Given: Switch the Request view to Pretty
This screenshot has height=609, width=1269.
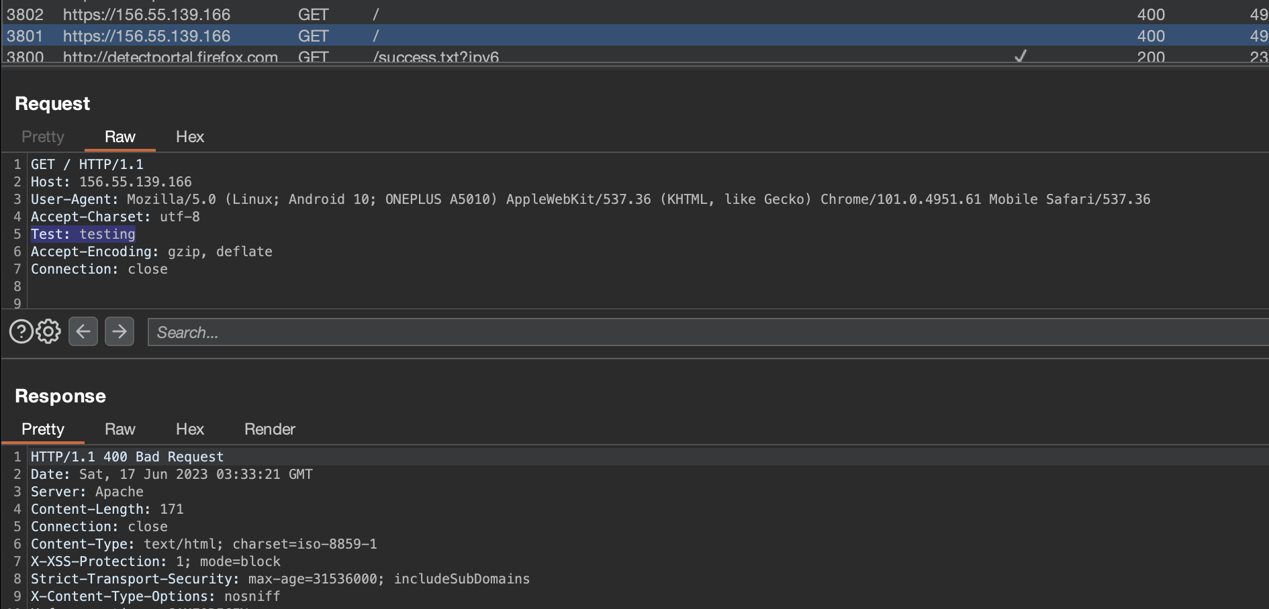Looking at the screenshot, I should tap(42, 136).
